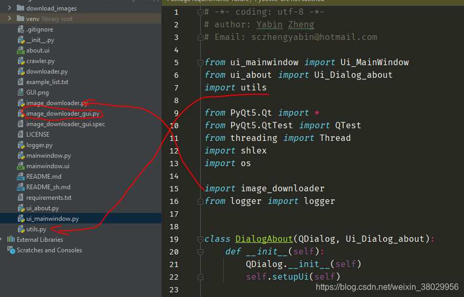Click 'setupUi' call on line 22
The width and height of the screenshot is (464, 297).
coord(291,277)
